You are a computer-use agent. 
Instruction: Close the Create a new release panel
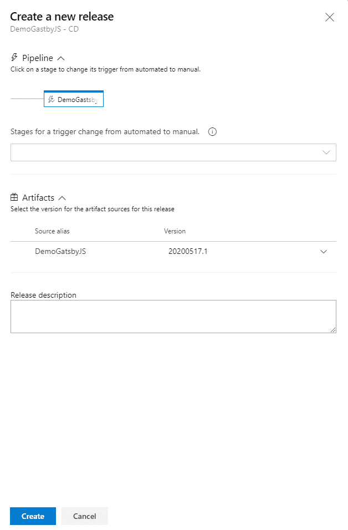(x=329, y=17)
